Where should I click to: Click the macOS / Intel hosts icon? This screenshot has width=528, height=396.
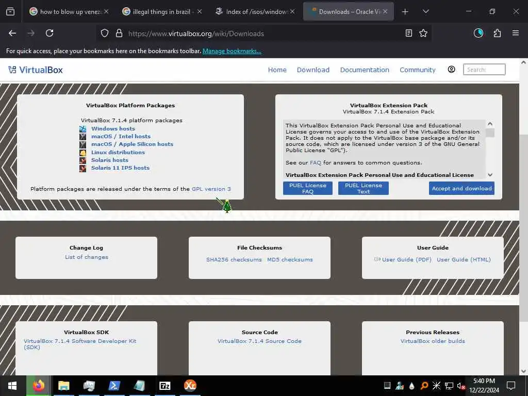point(83,137)
